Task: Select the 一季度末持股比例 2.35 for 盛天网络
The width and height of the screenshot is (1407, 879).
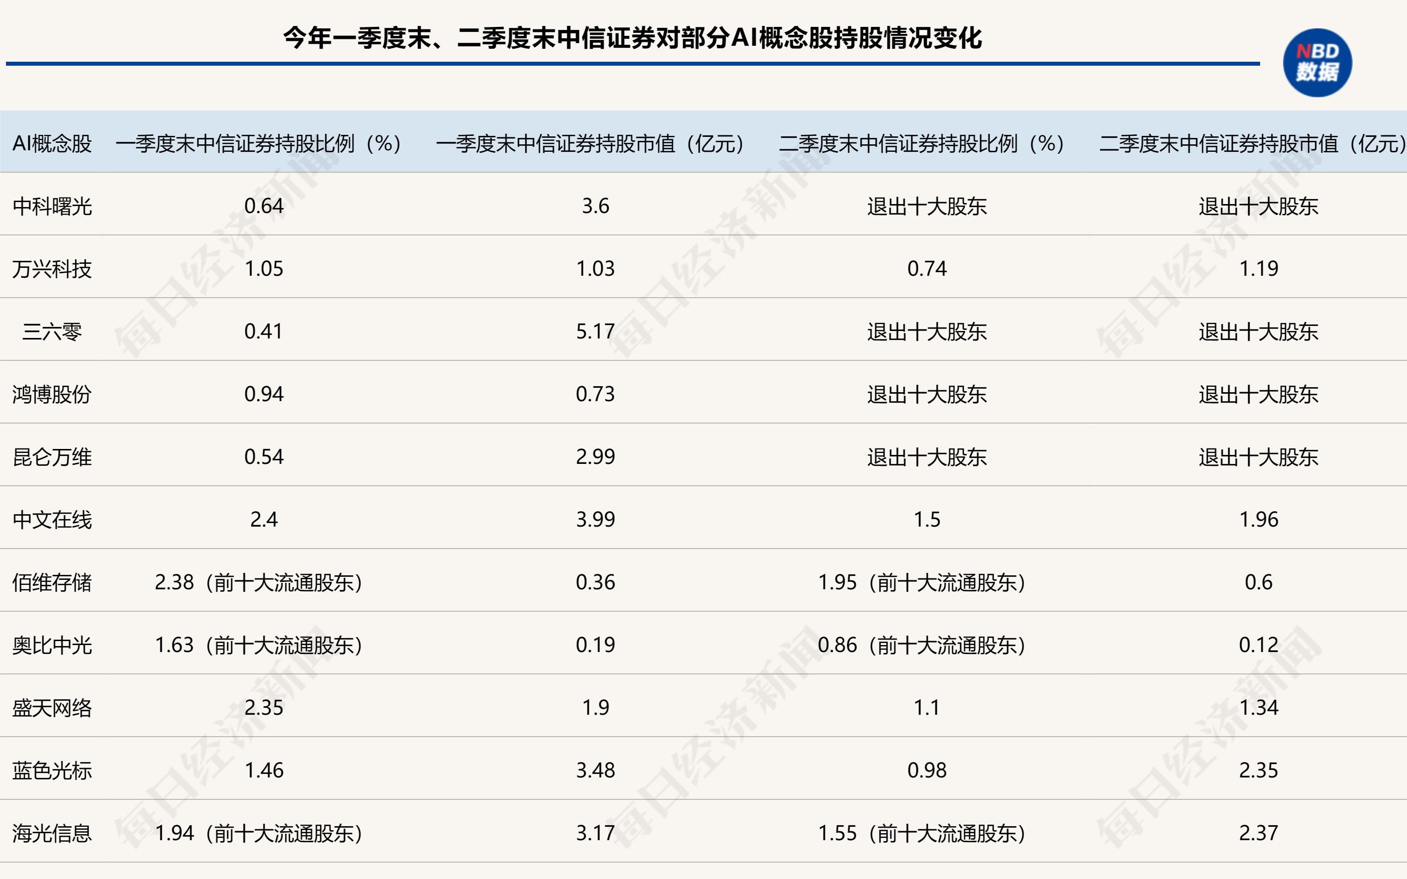Action: pos(263,708)
